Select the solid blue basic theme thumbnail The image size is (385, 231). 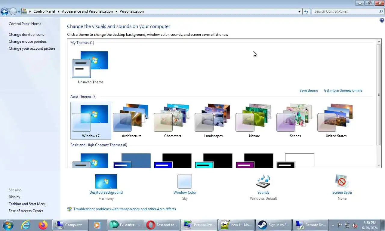[131, 161]
